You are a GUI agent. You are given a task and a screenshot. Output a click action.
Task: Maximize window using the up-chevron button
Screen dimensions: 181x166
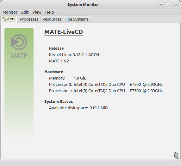[168, 5]
